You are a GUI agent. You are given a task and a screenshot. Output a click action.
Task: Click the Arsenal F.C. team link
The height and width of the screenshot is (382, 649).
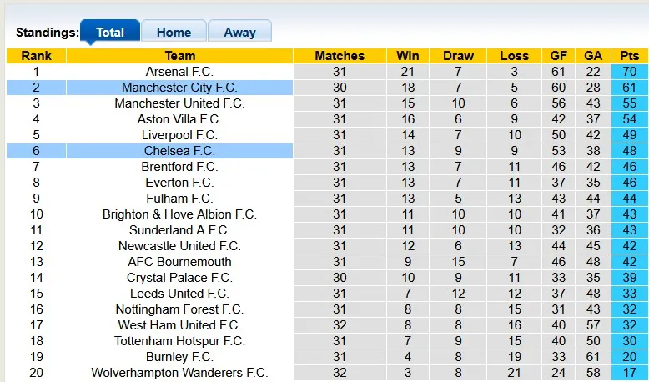click(179, 72)
